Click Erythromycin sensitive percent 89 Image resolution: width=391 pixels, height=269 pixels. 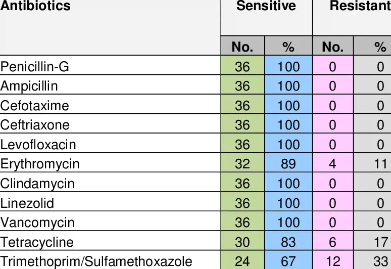(288, 164)
